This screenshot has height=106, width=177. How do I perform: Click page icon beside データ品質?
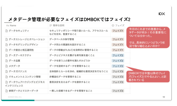click(x=7, y=61)
